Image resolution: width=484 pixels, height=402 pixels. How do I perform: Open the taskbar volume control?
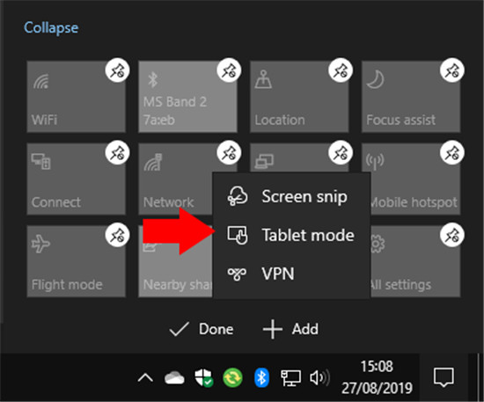[319, 377]
